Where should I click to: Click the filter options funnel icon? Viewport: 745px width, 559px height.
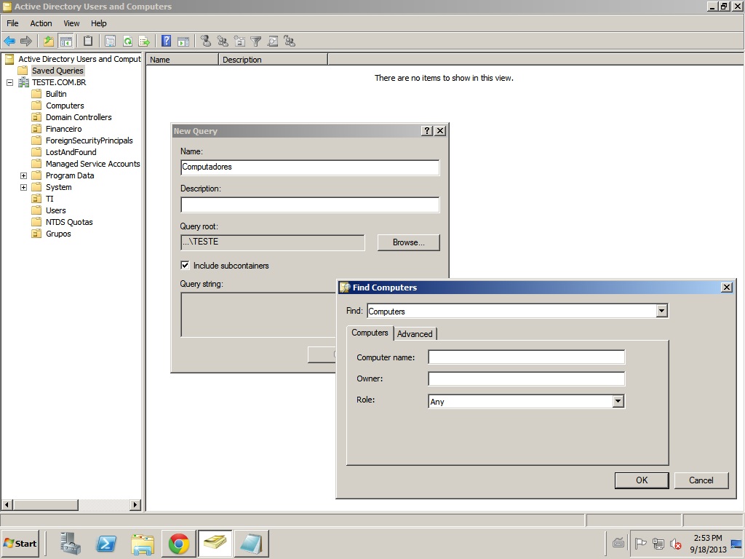pos(256,41)
